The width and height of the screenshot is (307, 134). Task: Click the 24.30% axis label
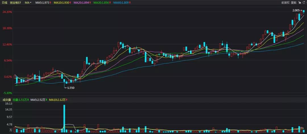[7, 12]
